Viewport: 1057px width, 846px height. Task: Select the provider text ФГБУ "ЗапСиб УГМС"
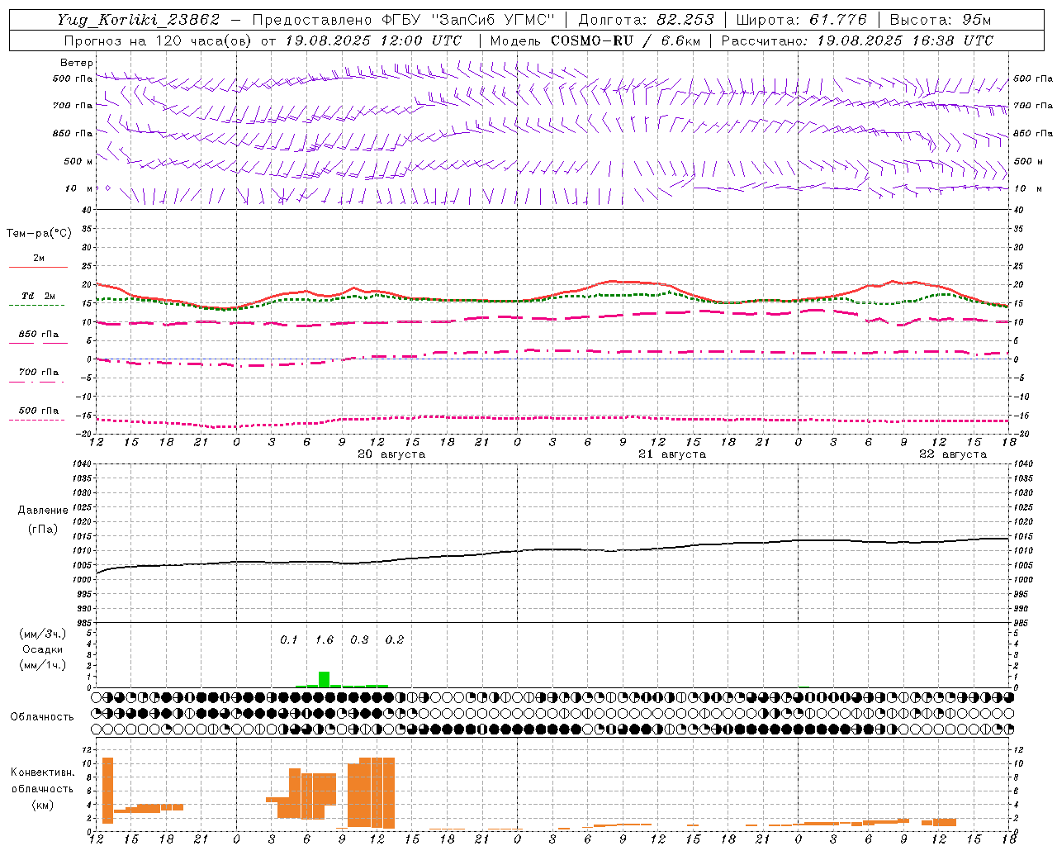pyautogui.click(x=467, y=20)
